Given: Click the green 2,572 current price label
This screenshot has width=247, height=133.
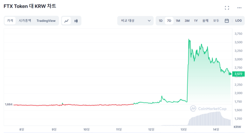Looking at the screenshot, I should point(238,74).
